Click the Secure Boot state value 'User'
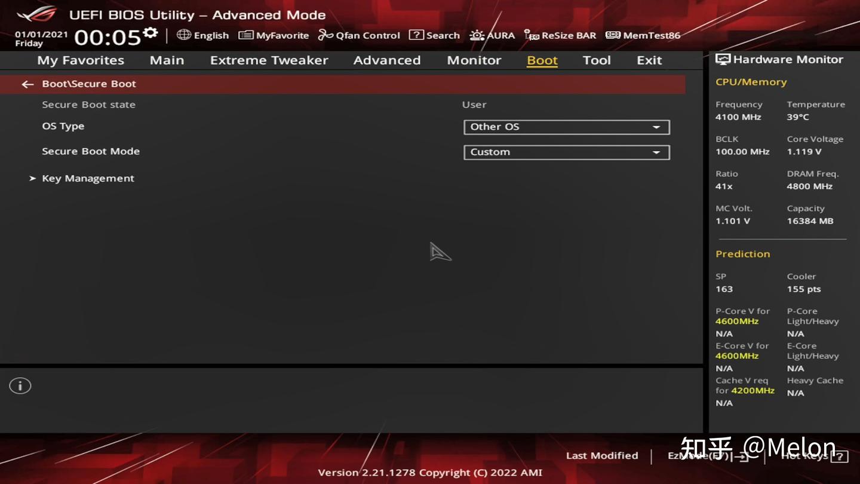 (474, 105)
